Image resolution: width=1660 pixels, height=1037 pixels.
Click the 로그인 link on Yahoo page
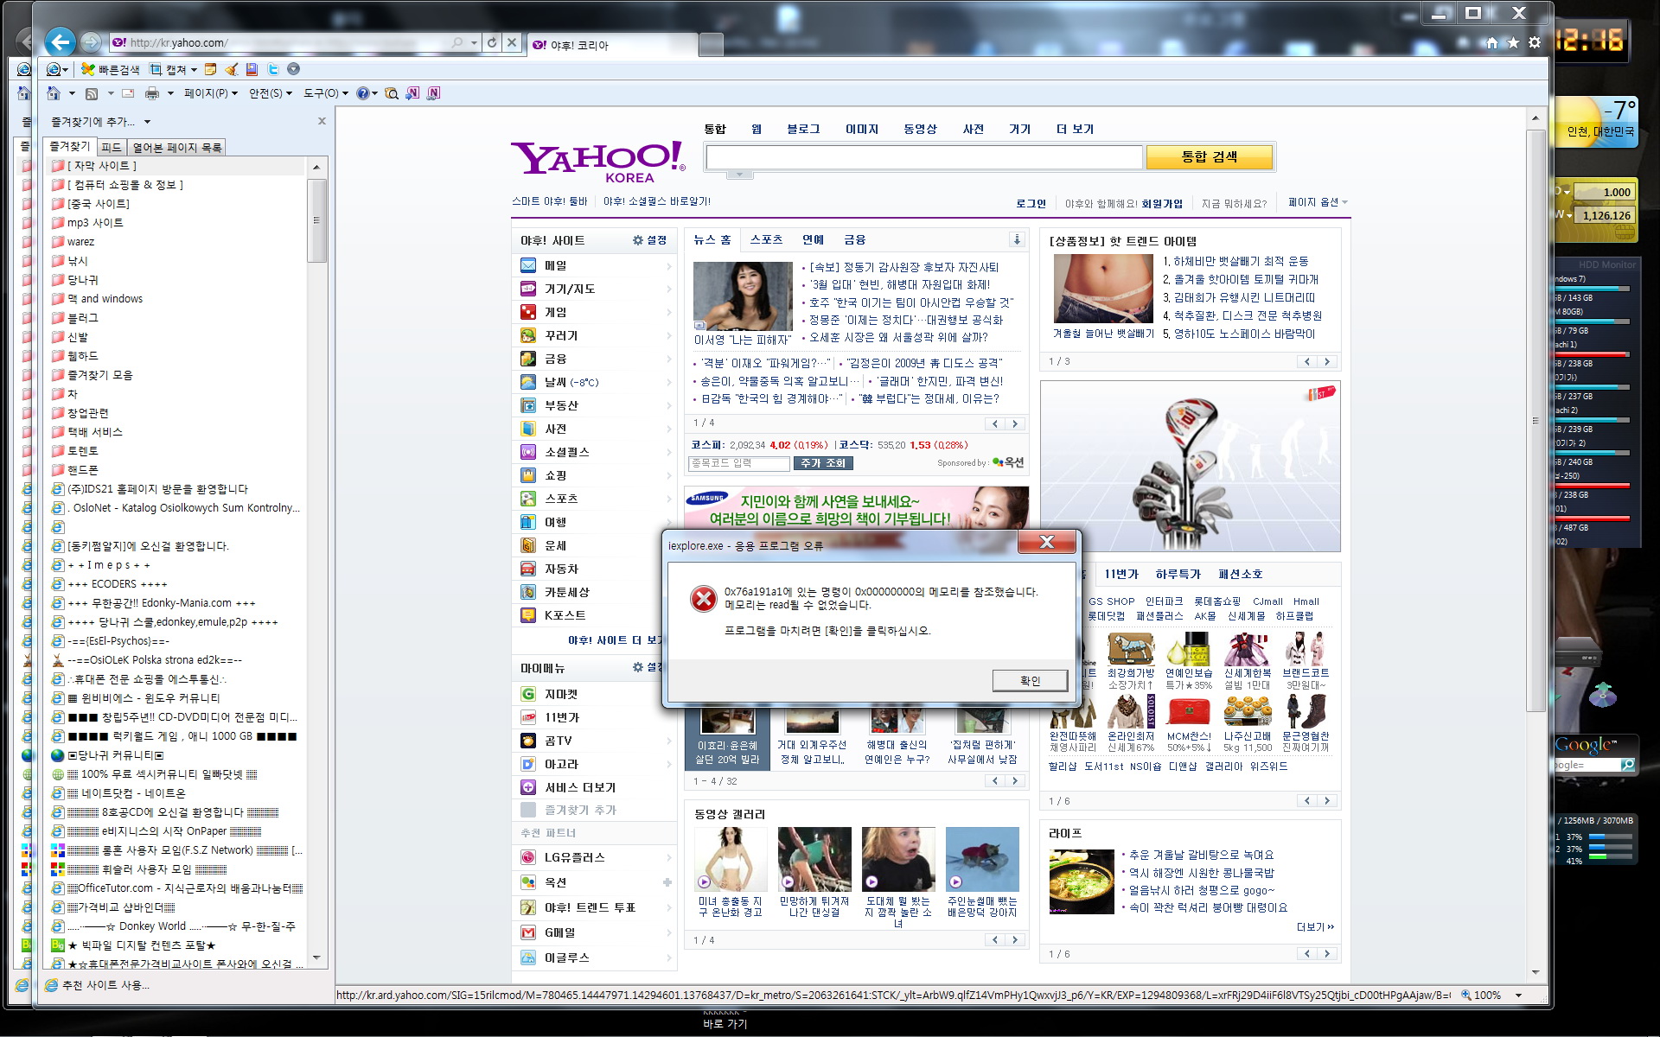coord(1031,204)
